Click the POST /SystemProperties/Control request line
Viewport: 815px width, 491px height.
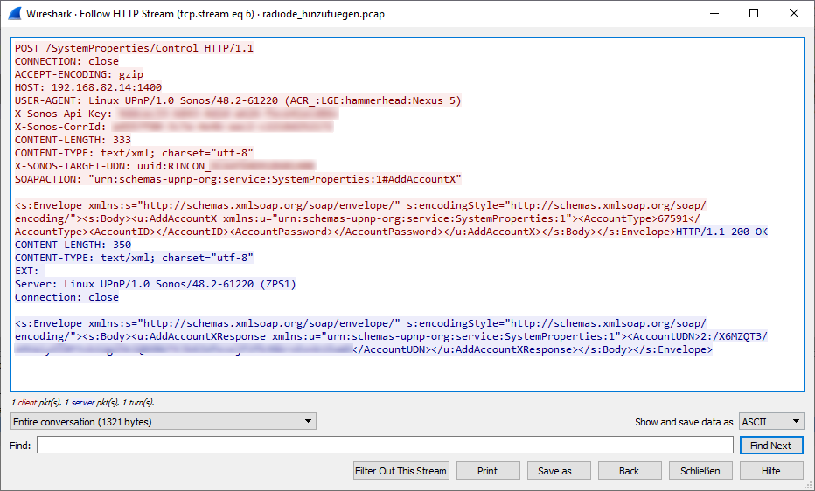(134, 48)
